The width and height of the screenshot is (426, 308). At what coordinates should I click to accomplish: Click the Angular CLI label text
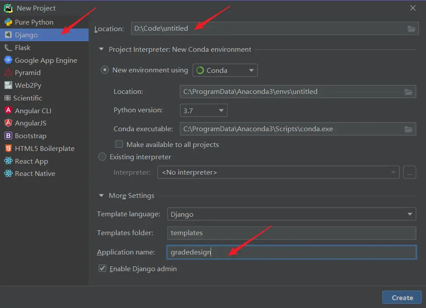pyautogui.click(x=33, y=111)
